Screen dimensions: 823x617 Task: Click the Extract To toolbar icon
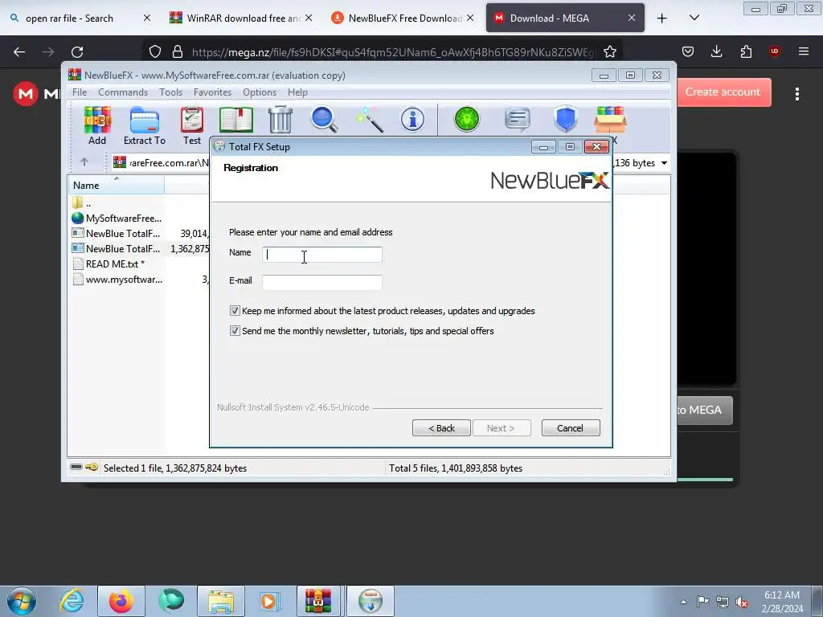point(145,126)
